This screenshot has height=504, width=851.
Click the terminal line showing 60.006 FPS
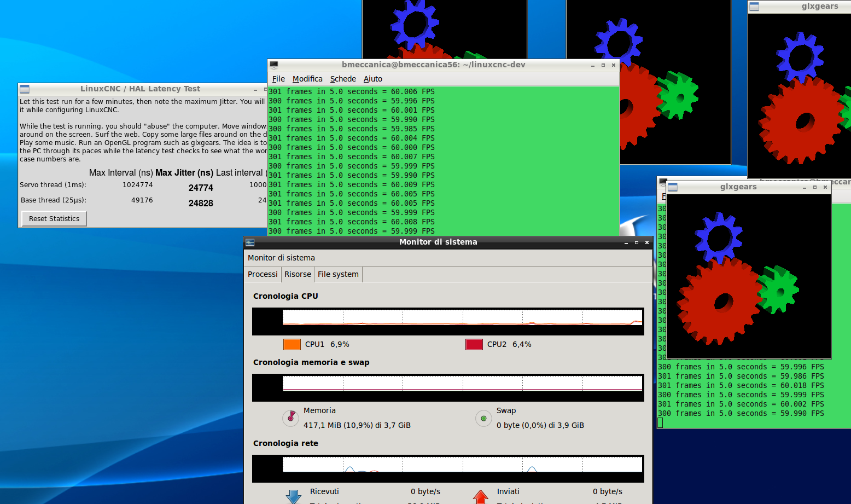click(x=352, y=92)
